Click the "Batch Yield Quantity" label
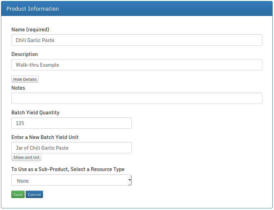The image size is (274, 210). click(x=35, y=113)
